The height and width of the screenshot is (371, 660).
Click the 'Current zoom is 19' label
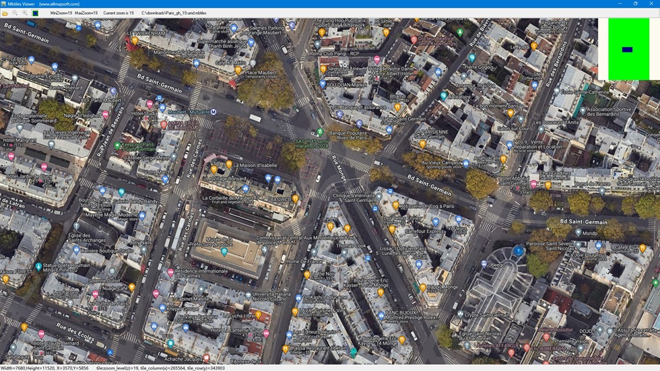pyautogui.click(x=119, y=13)
